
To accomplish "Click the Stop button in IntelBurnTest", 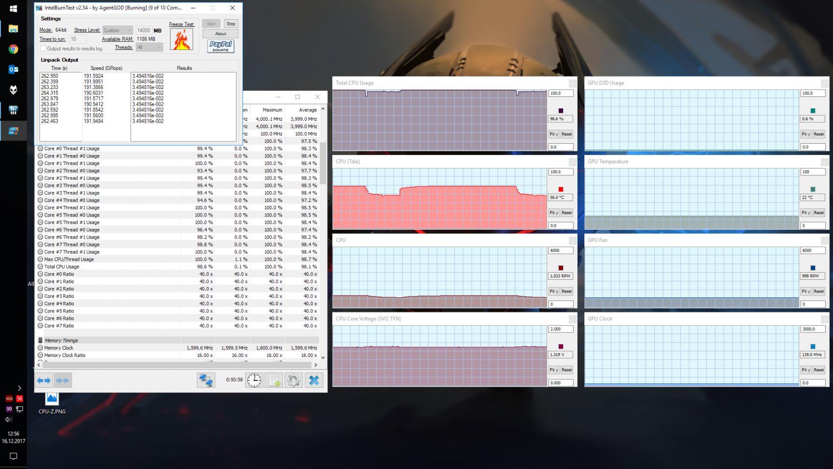I will coord(231,23).
